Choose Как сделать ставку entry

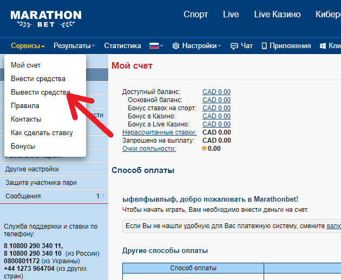[x=42, y=133]
